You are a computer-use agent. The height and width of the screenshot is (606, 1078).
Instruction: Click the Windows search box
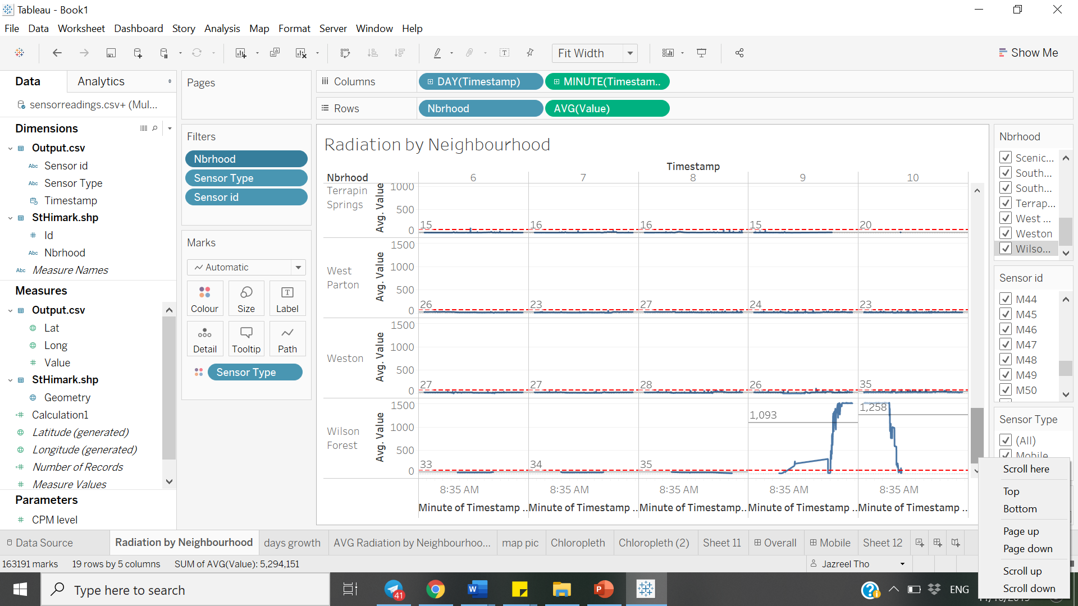pyautogui.click(x=185, y=590)
